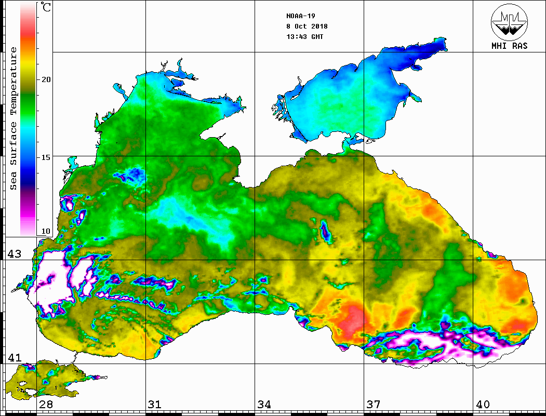The image size is (546, 416).
Task: Click the '15' tick on temperature scale
Action: point(46,157)
